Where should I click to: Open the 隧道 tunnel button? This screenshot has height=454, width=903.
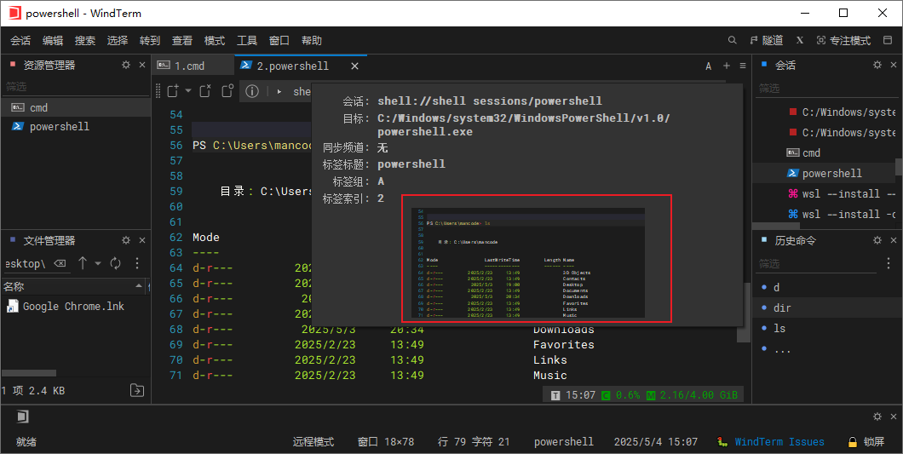tap(766, 40)
